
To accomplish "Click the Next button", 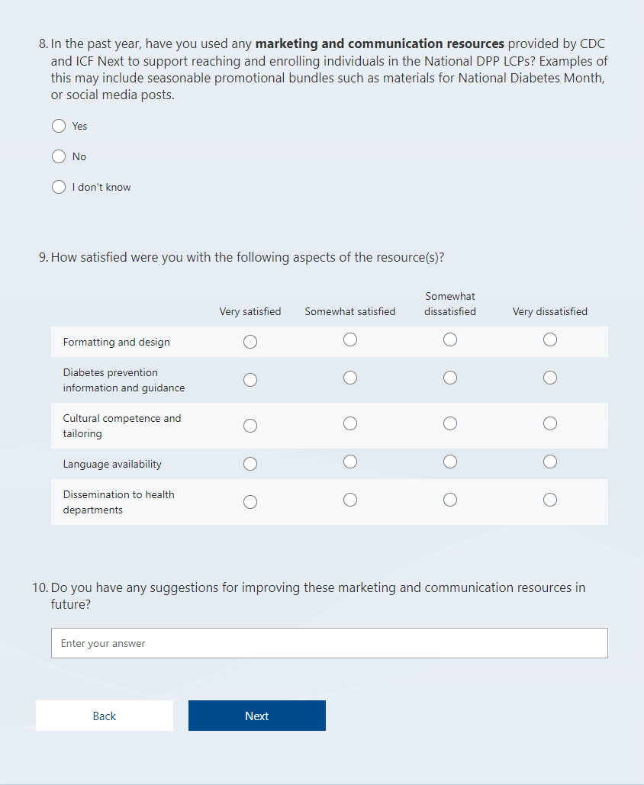I will [x=256, y=716].
